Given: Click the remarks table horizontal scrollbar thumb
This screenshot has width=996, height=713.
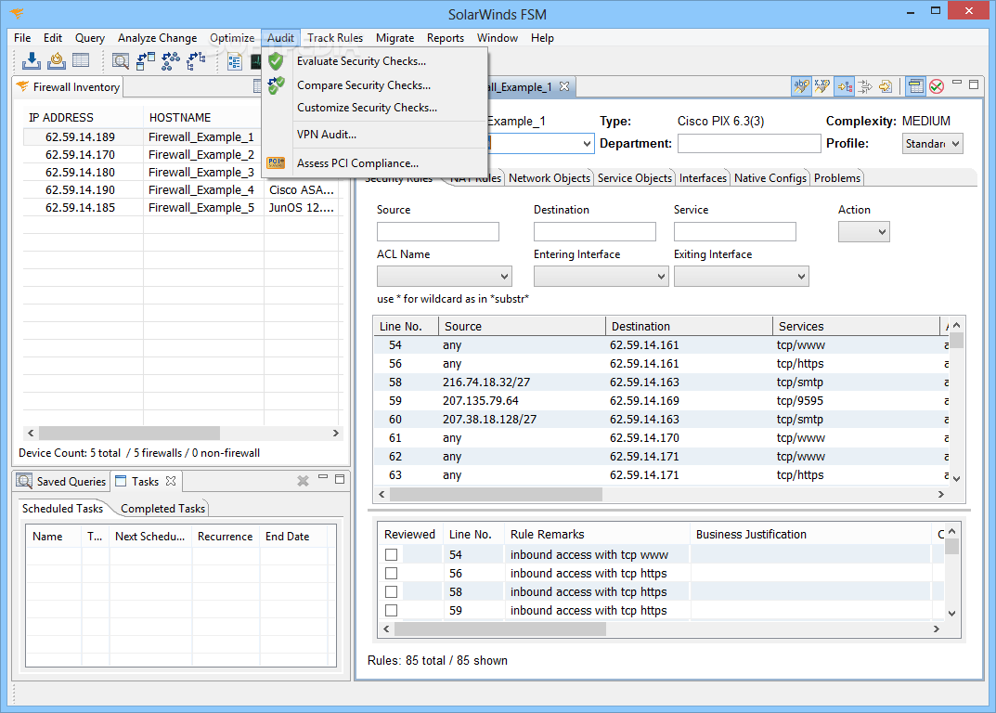Looking at the screenshot, I should [x=500, y=629].
